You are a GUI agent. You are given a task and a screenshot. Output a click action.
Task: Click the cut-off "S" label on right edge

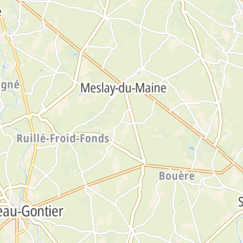click(x=241, y=202)
